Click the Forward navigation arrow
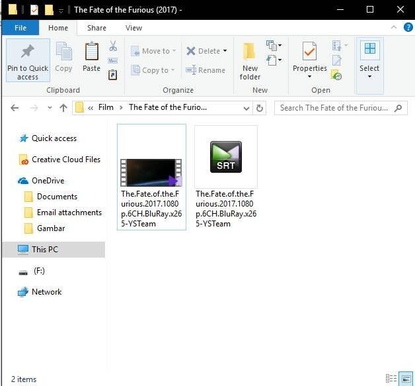Screen dimensions: 415x386 pos(34,108)
